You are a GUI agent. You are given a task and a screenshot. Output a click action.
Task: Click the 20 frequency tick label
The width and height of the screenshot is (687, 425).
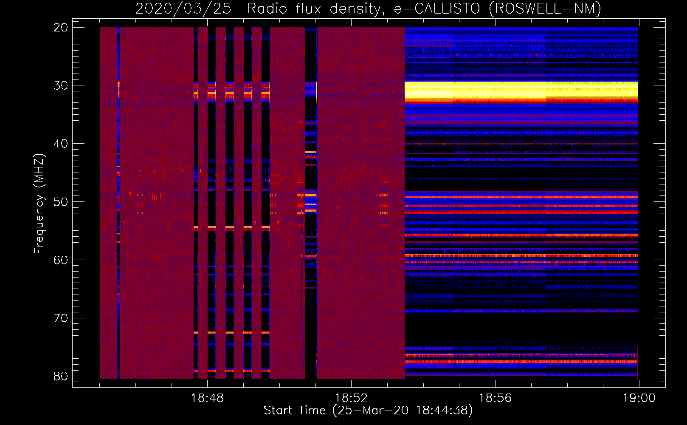tap(61, 28)
